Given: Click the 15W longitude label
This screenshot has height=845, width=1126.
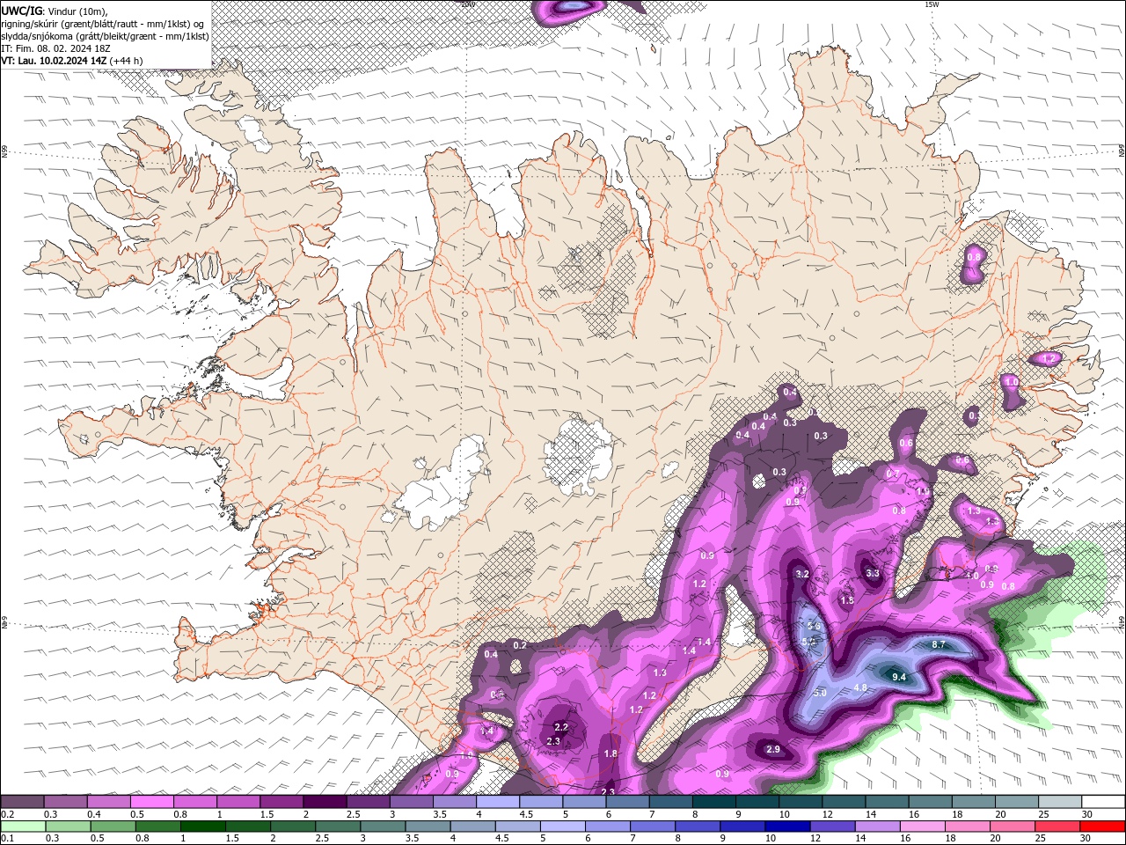Looking at the screenshot, I should tap(932, 4).
